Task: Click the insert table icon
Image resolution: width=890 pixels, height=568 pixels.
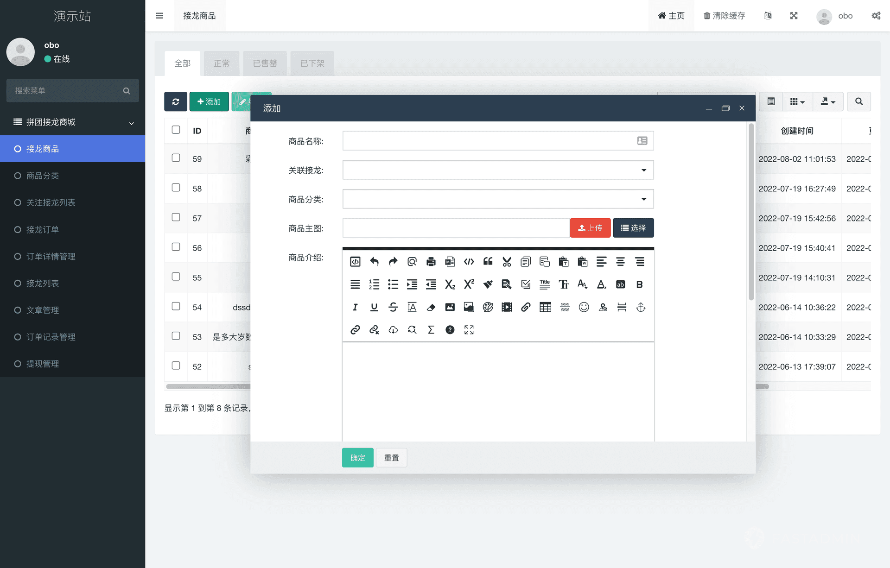Action: pyautogui.click(x=545, y=307)
